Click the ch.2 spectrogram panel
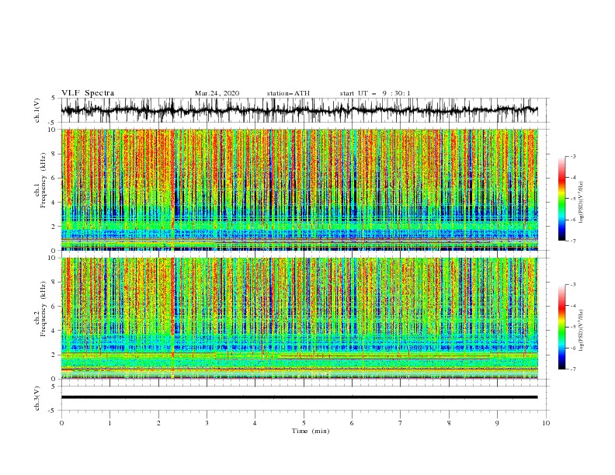The width and height of the screenshot is (615, 475). [299, 318]
